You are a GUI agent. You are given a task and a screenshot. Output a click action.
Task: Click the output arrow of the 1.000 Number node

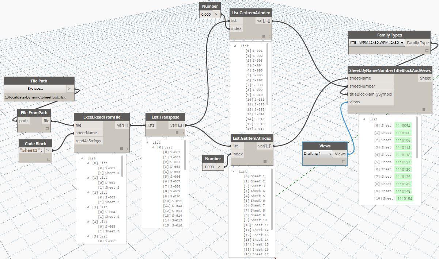(x=219, y=167)
